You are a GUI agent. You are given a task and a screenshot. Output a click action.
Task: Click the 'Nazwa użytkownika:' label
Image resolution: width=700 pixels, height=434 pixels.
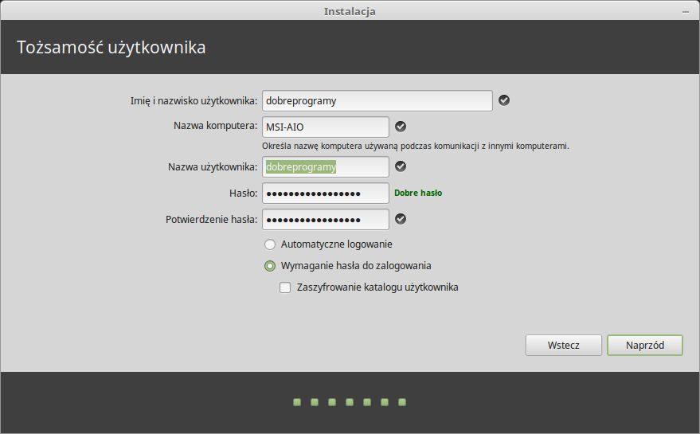click(213, 167)
